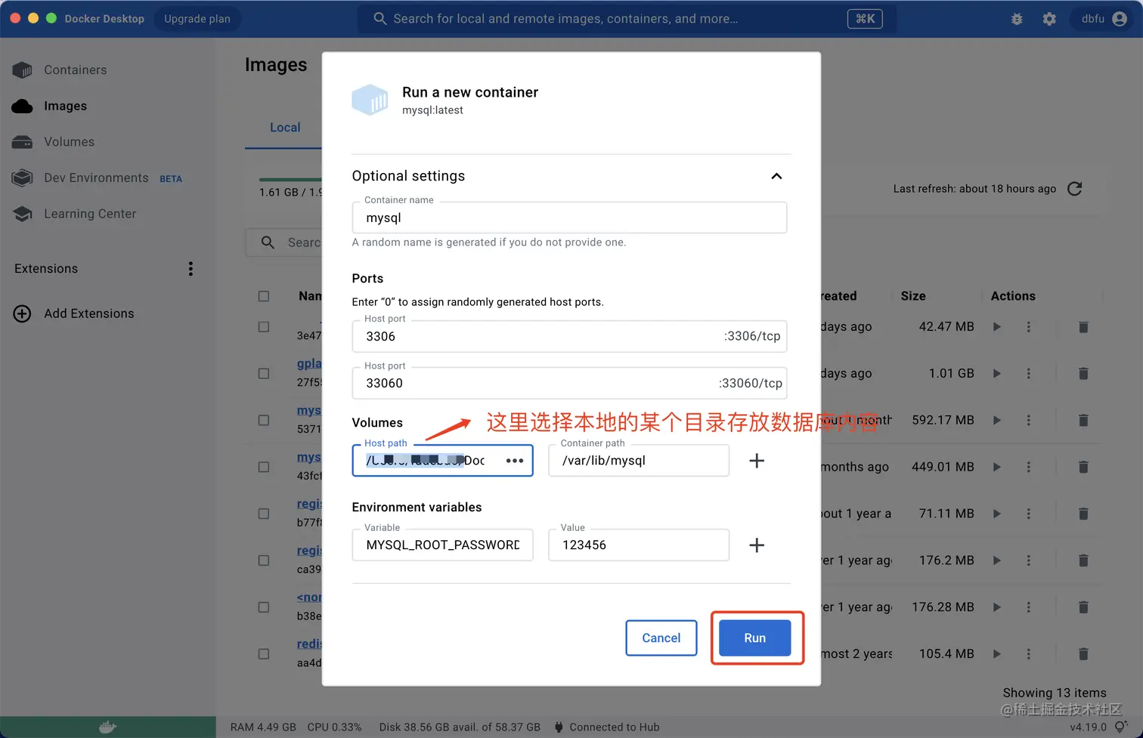Click the Learning Center graduation cap icon

pyautogui.click(x=23, y=215)
